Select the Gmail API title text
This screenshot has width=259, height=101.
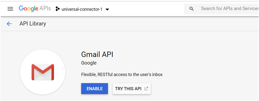(x=97, y=54)
